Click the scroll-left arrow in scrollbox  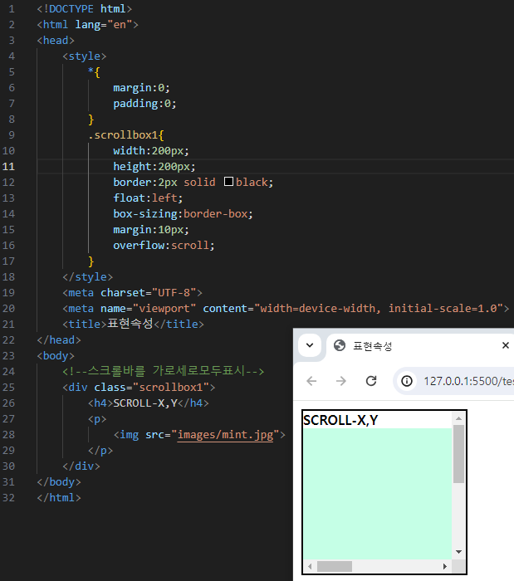[310, 566]
